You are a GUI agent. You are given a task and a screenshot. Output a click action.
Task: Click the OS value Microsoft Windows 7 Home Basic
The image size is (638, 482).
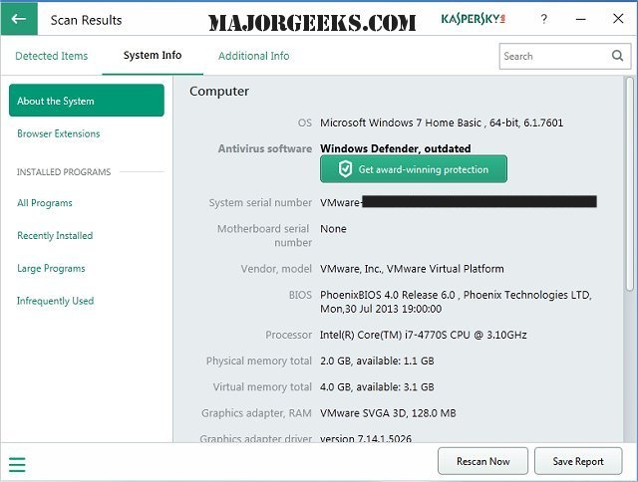(442, 122)
